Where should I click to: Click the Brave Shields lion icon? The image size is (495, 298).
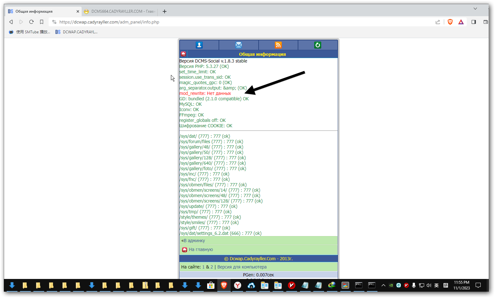(x=450, y=22)
